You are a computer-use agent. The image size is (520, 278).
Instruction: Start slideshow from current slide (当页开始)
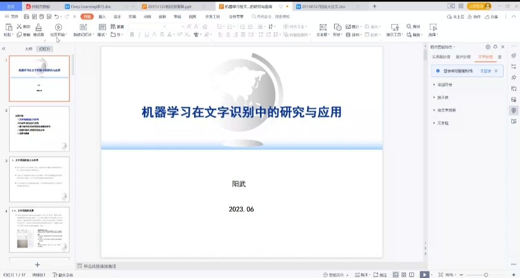(58, 27)
